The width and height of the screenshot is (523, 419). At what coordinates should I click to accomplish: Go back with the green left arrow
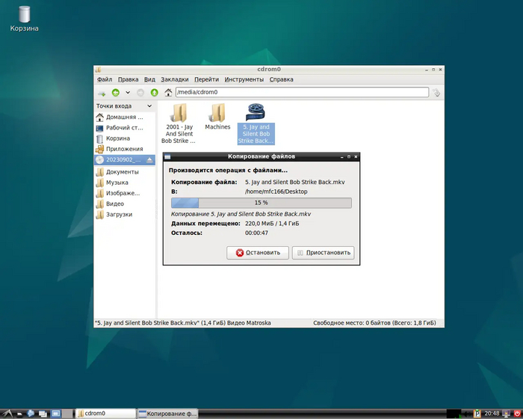115,93
